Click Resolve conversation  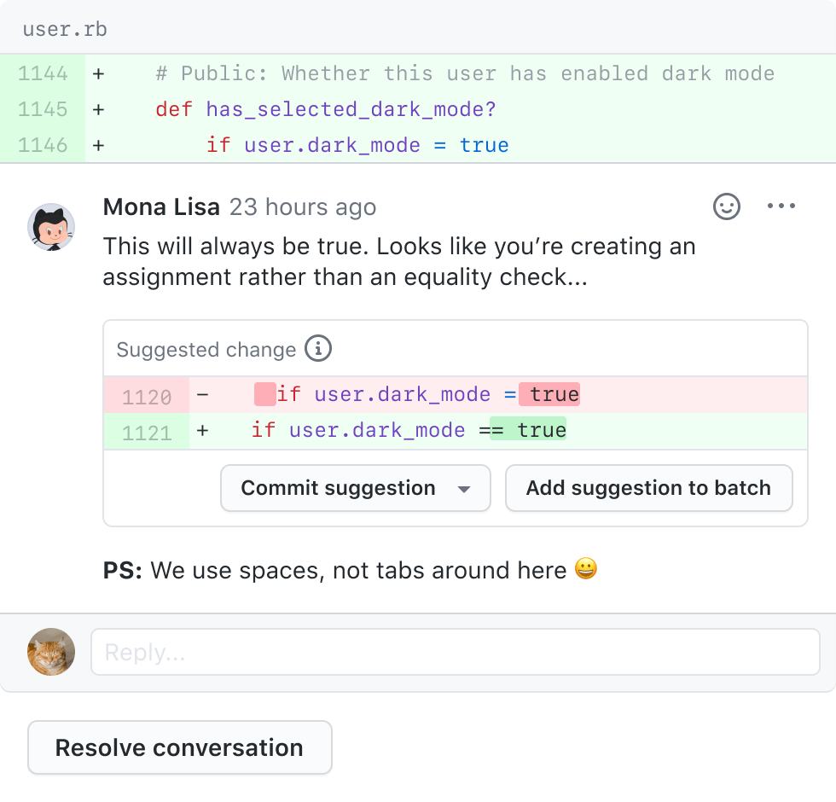click(x=179, y=747)
